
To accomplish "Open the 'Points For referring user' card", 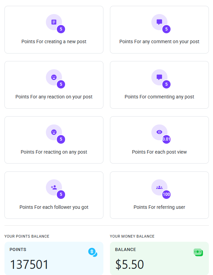I will (x=159, y=195).
